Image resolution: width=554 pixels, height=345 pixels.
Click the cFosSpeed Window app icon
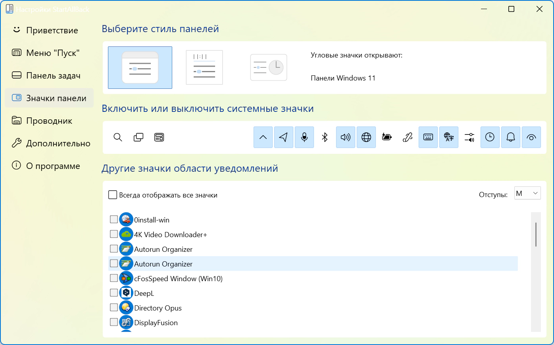click(x=126, y=278)
